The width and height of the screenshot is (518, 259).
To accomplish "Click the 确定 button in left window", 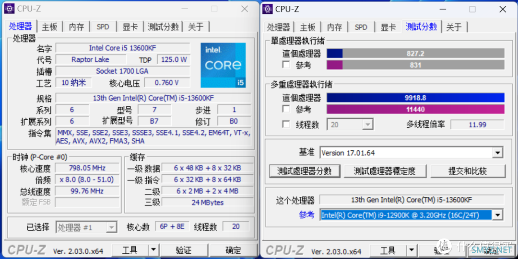I will 233,250.
